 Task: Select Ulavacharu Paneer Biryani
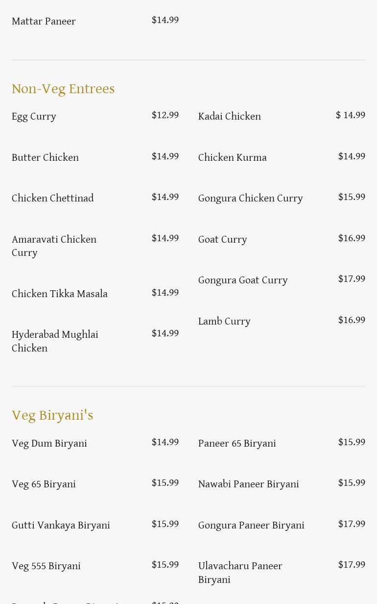240,573
